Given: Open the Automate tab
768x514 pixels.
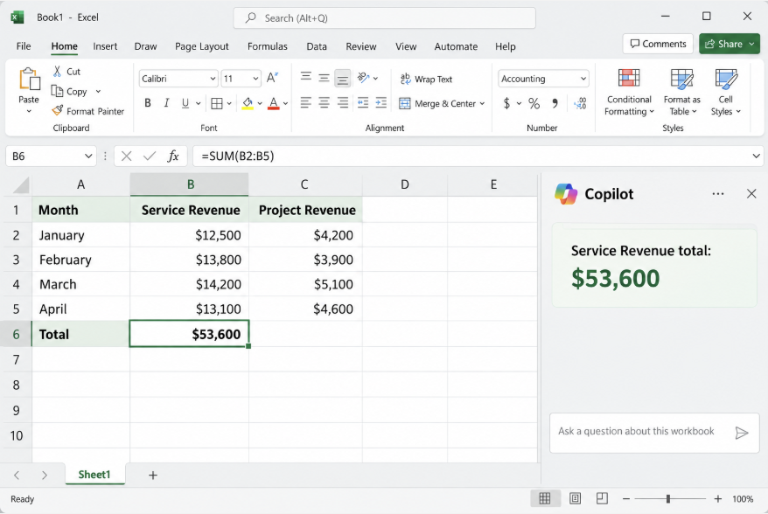Looking at the screenshot, I should pos(456,46).
